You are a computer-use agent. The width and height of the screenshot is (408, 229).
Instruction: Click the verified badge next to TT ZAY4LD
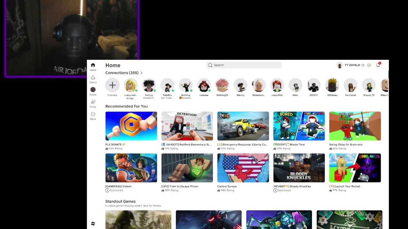click(363, 65)
